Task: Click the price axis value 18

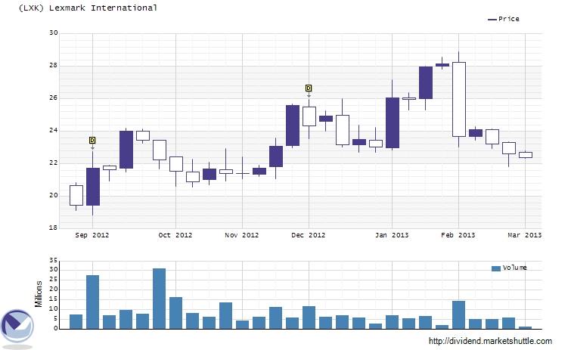Action: (x=54, y=228)
